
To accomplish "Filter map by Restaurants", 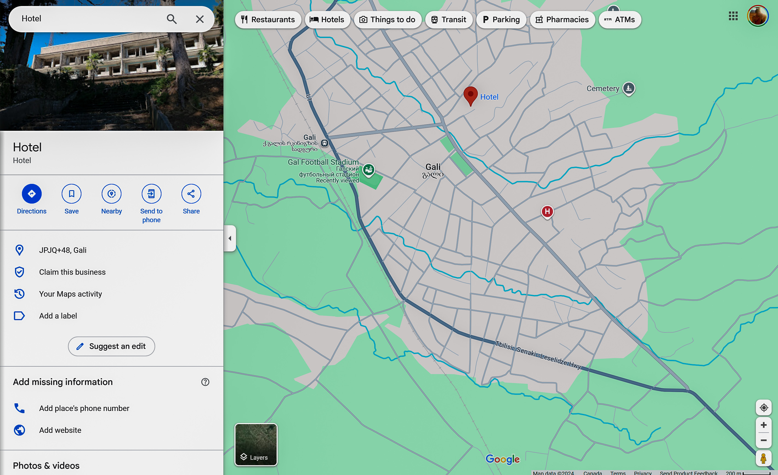I will [268, 19].
